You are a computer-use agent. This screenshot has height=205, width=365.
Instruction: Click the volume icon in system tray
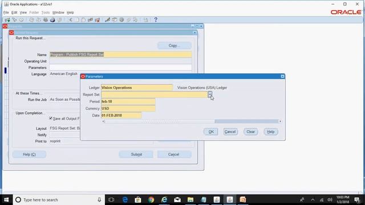coord(330,200)
